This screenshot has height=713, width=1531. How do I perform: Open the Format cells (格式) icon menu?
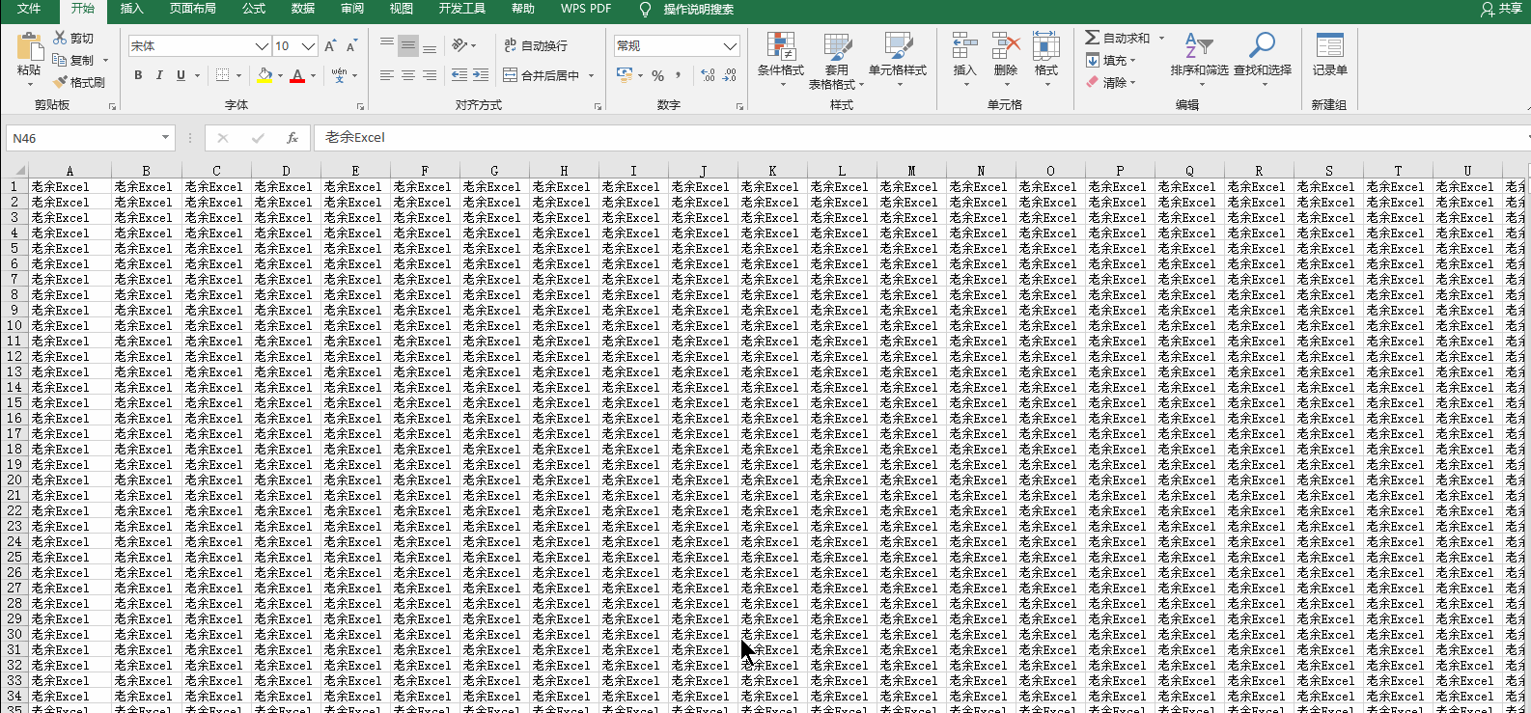tap(1046, 46)
